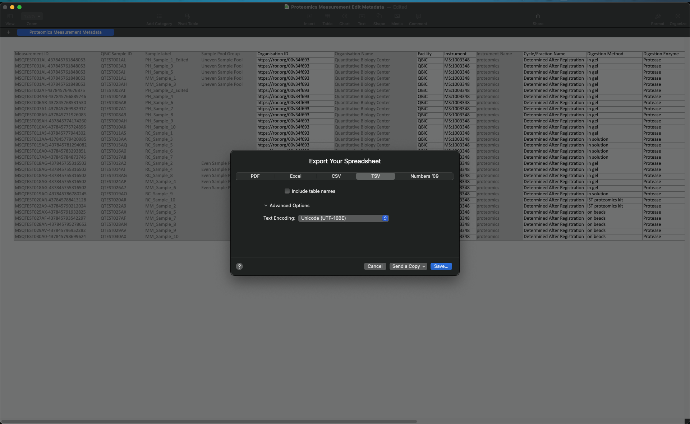Choose the Numbers '09 export tab
690x424 pixels.
tap(424, 176)
